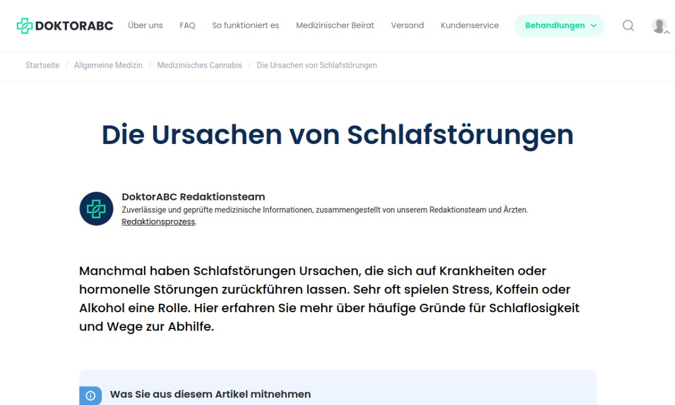Follow the Redaktionsprozess link

pyautogui.click(x=158, y=222)
